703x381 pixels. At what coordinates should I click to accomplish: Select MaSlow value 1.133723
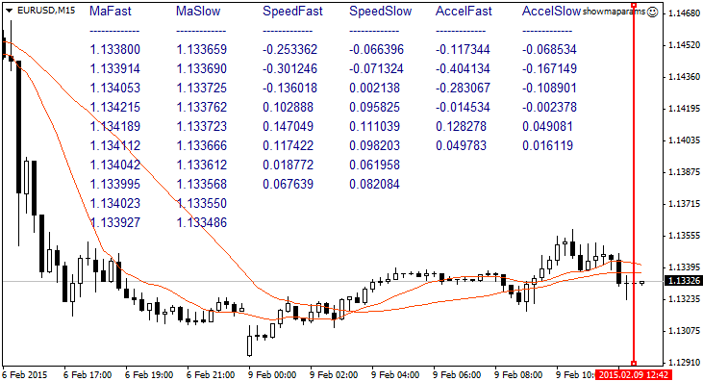click(x=202, y=127)
